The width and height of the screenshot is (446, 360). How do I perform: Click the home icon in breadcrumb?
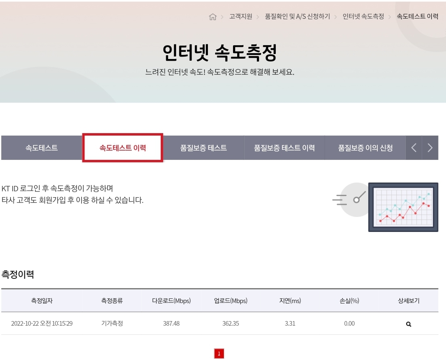click(213, 17)
